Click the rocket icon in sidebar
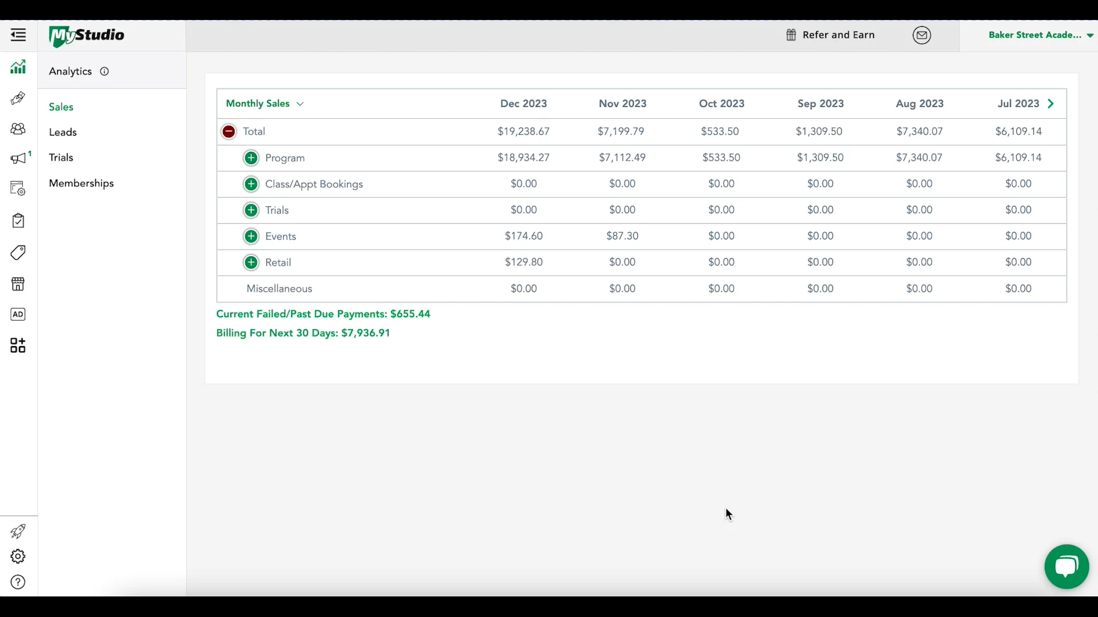 [x=18, y=531]
